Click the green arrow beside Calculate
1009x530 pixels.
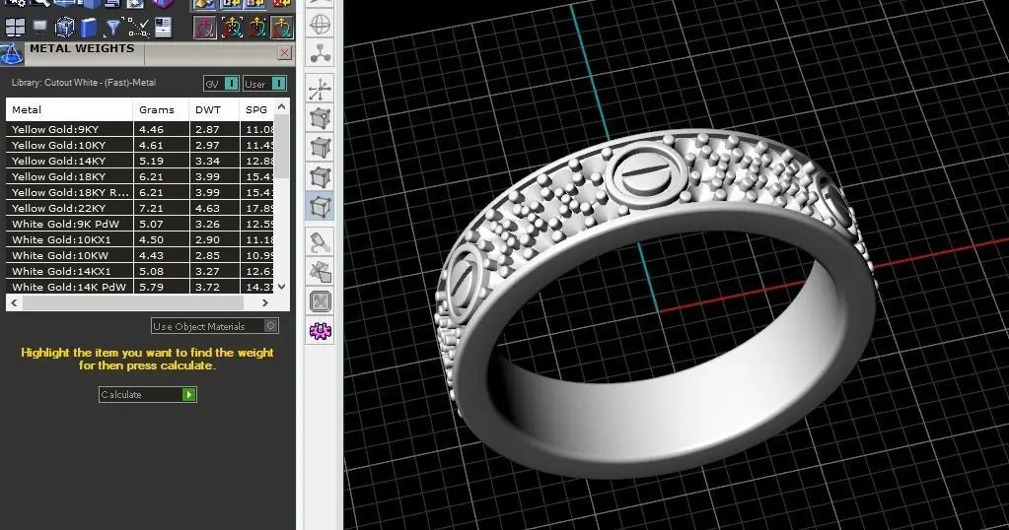pyautogui.click(x=188, y=394)
